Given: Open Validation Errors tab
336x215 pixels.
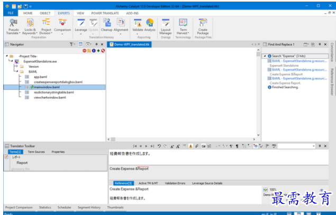Looking at the screenshot, I should pos(175,183).
